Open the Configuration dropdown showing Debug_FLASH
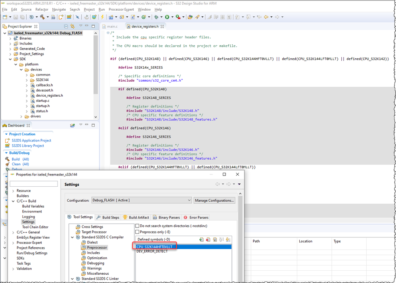 (142, 201)
